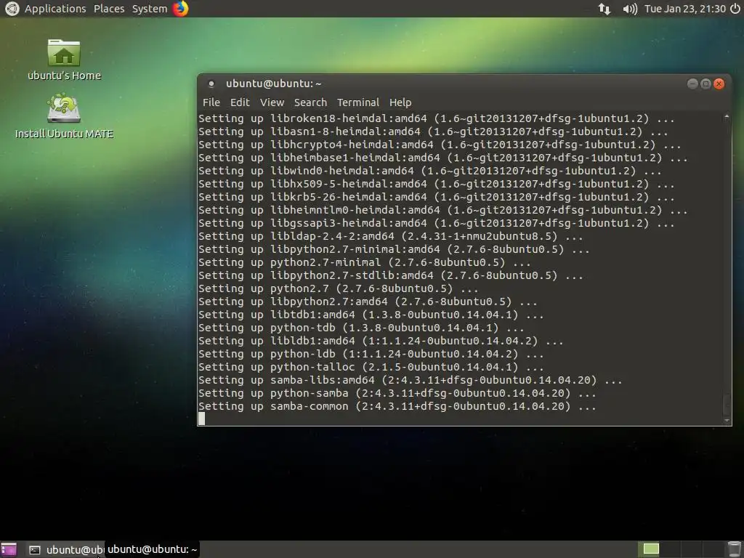Minimize the terminal window

click(x=692, y=84)
